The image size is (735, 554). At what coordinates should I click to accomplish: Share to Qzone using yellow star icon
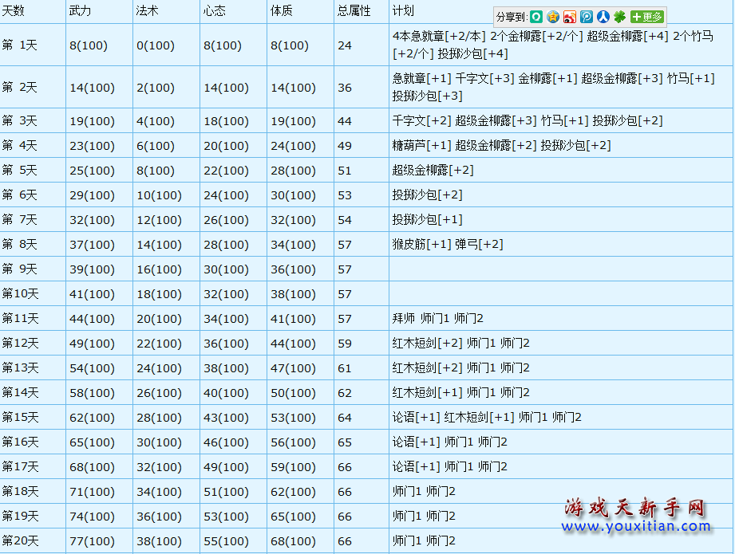pyautogui.click(x=553, y=17)
